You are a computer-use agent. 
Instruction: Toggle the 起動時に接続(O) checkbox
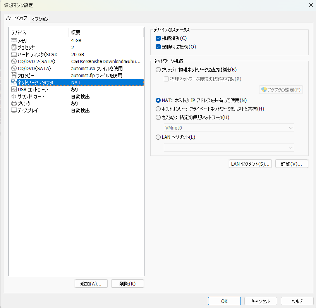coord(158,47)
